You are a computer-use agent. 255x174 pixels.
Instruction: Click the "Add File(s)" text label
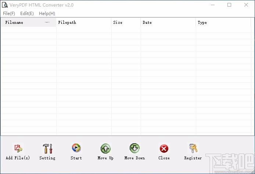(18, 158)
